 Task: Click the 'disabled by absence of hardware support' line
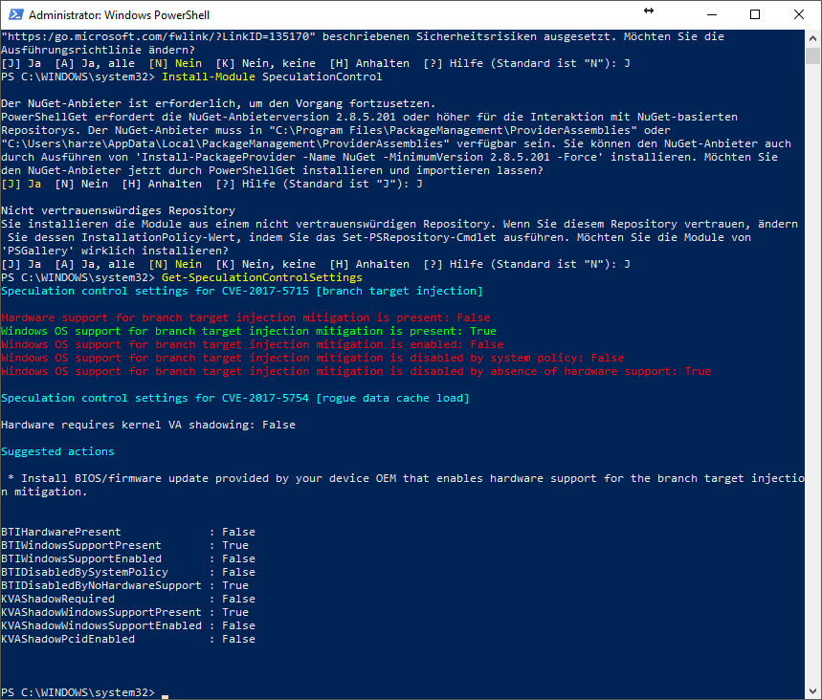coord(356,371)
